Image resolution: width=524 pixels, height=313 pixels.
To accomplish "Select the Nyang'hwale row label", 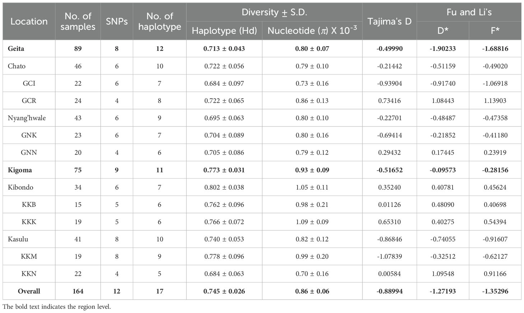I will click(27, 118).
